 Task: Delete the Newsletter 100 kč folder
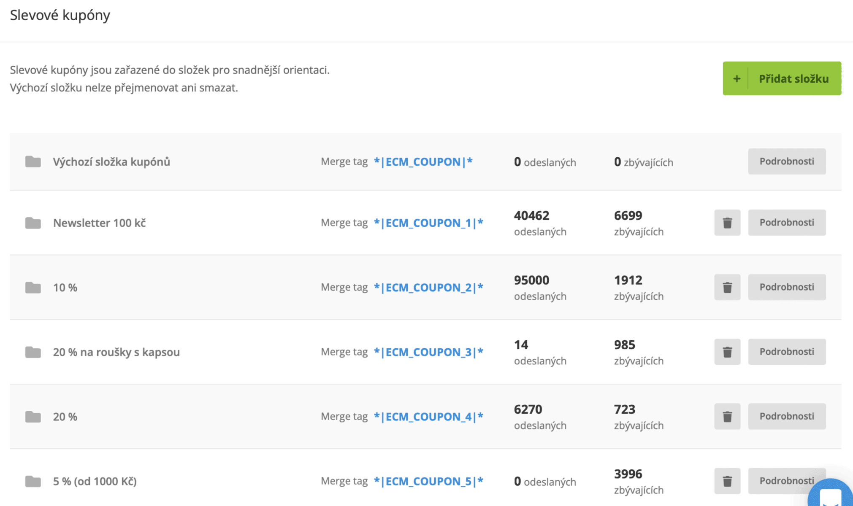click(x=727, y=223)
